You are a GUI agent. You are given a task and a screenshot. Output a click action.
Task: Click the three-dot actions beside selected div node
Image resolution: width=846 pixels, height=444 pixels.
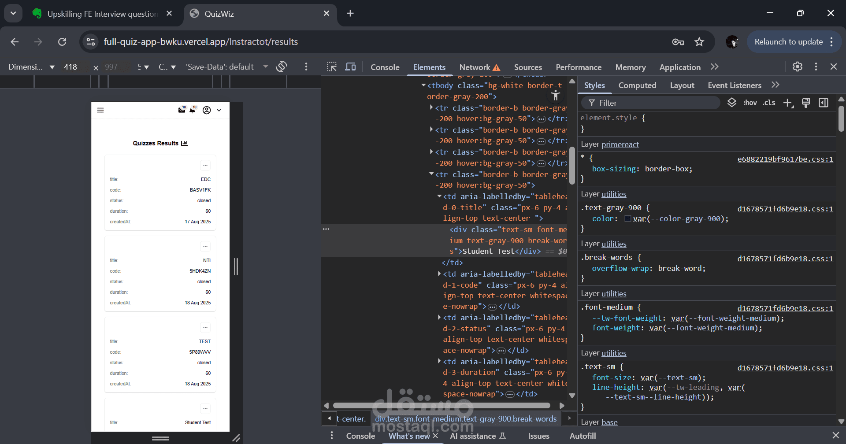tap(326, 229)
